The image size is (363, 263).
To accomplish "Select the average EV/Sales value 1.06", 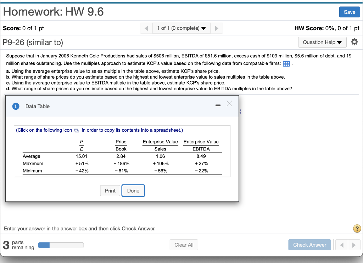I will (x=160, y=156).
